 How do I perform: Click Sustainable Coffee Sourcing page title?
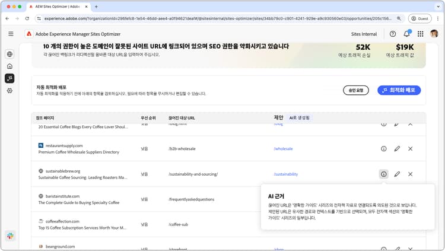click(82, 177)
